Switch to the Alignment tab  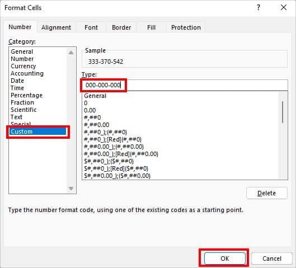(56, 27)
